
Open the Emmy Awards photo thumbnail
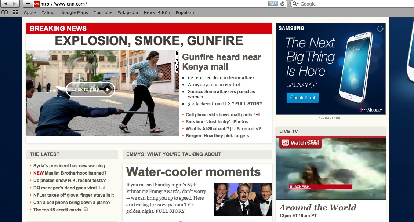[x=243, y=199]
